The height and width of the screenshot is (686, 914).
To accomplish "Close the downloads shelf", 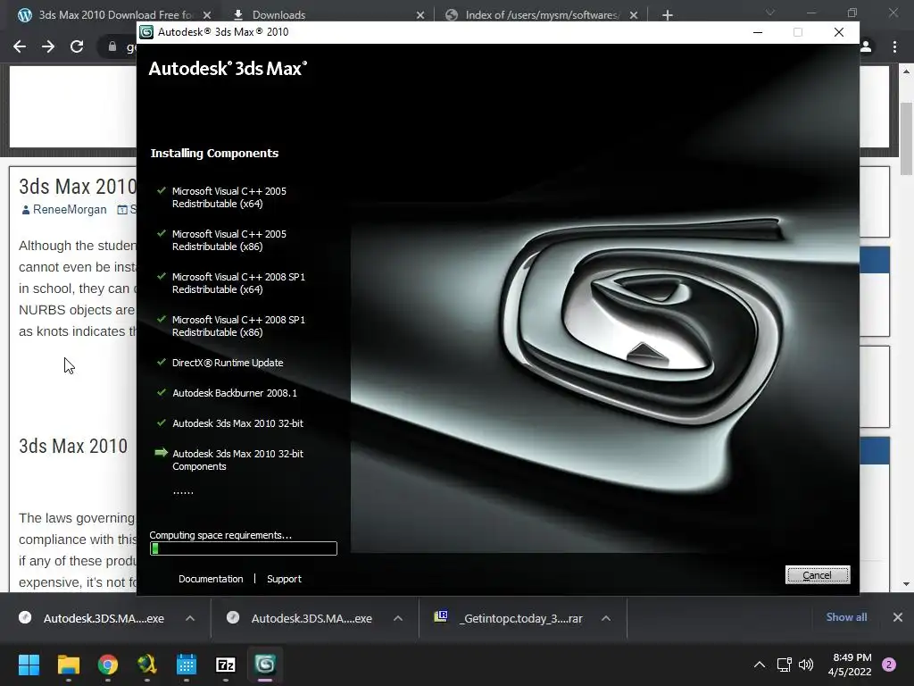I will coord(898,617).
